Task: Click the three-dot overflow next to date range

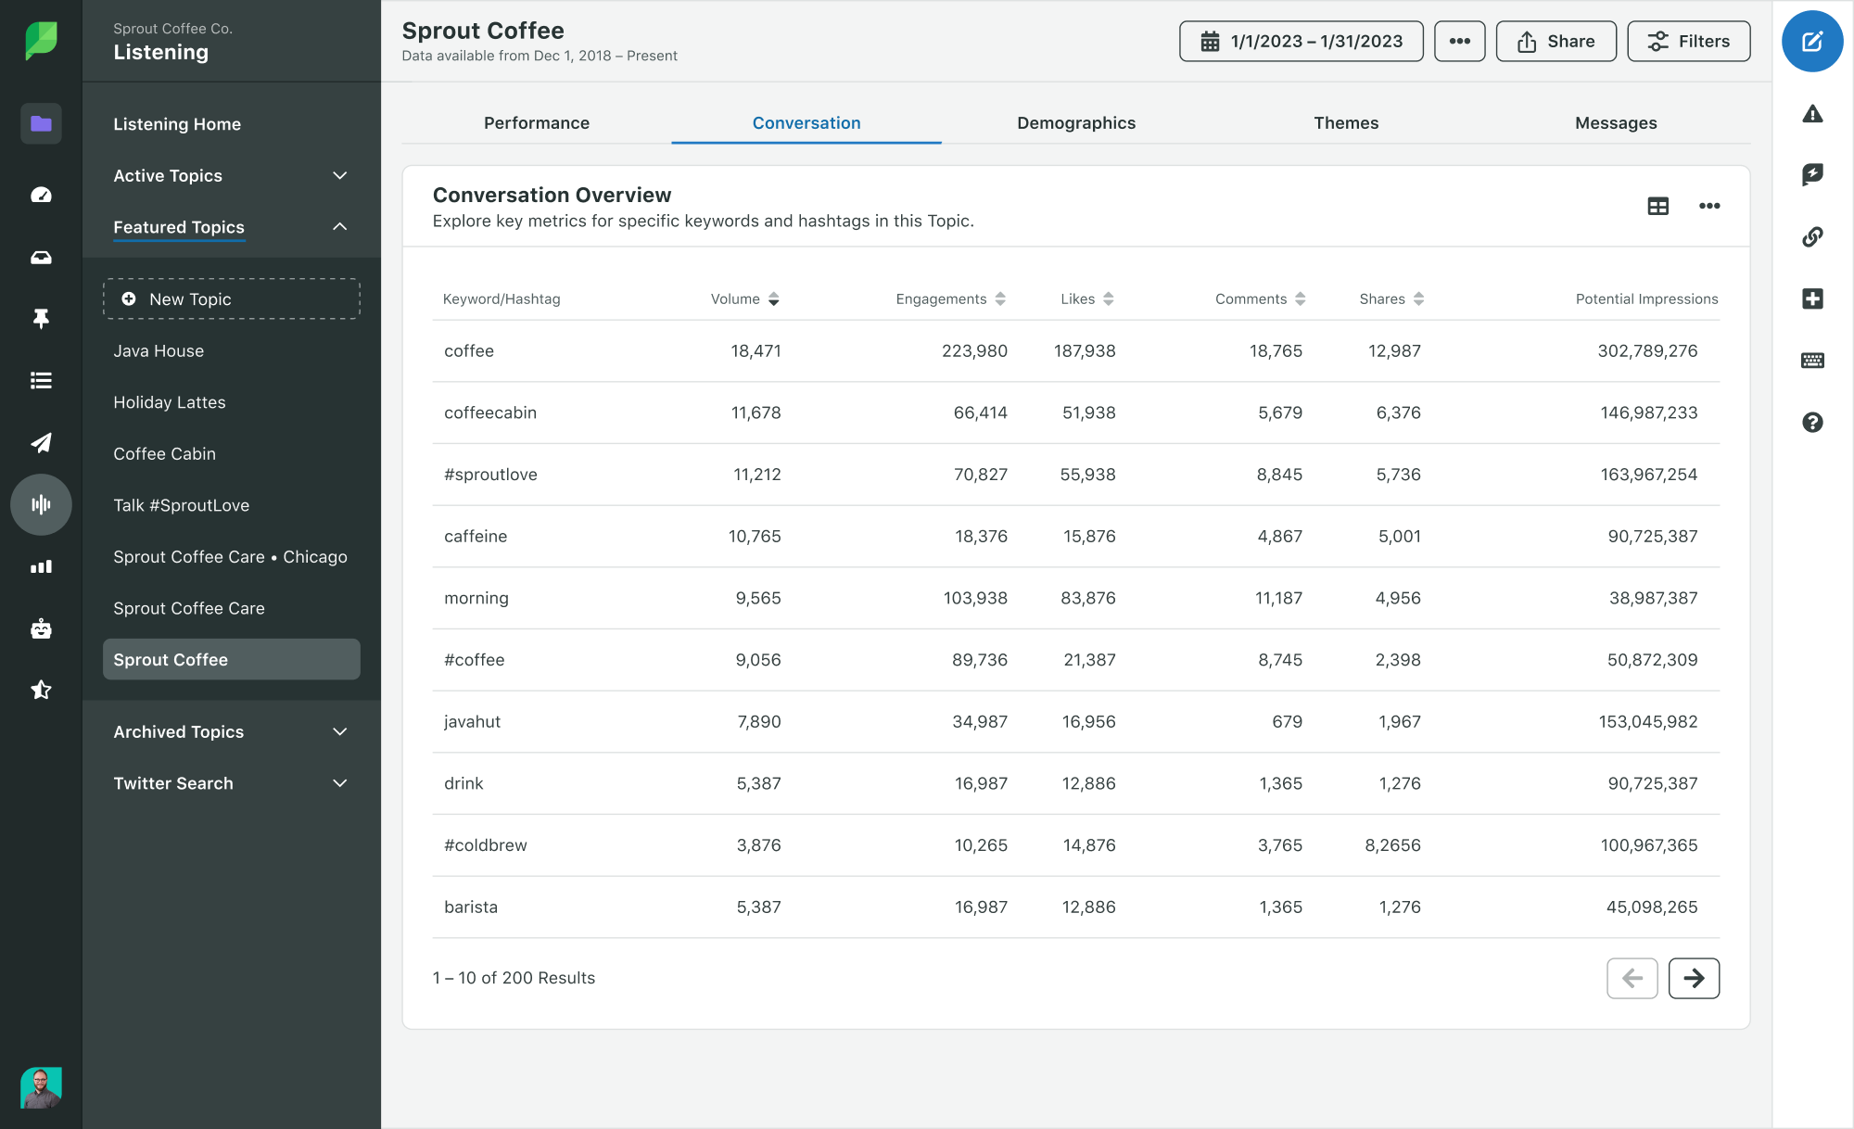Action: click(x=1458, y=43)
